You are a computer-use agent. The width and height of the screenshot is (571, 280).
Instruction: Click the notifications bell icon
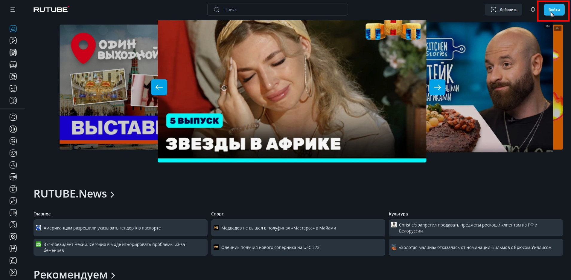(x=533, y=10)
